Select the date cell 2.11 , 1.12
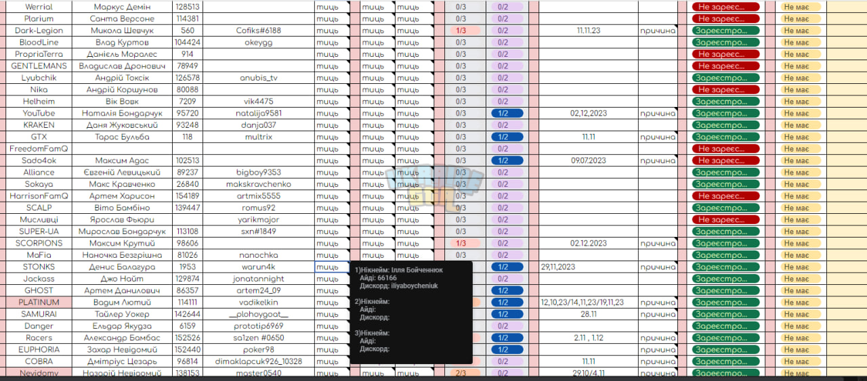Image resolution: width=867 pixels, height=381 pixels. (588, 338)
